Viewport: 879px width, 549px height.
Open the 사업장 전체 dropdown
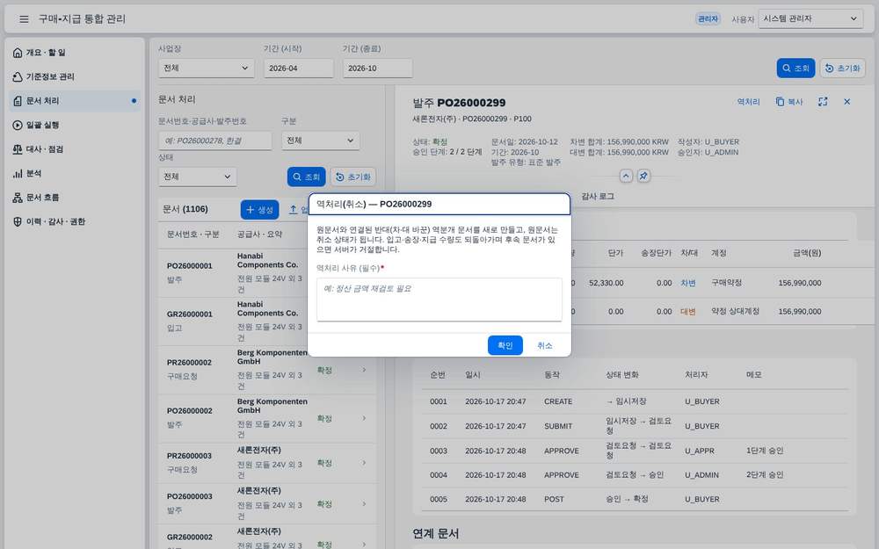(x=206, y=69)
